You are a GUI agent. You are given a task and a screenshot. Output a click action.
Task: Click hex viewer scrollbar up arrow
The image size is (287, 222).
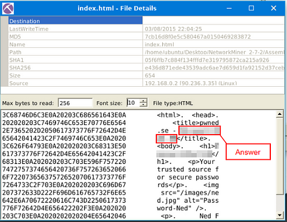coord(280,114)
